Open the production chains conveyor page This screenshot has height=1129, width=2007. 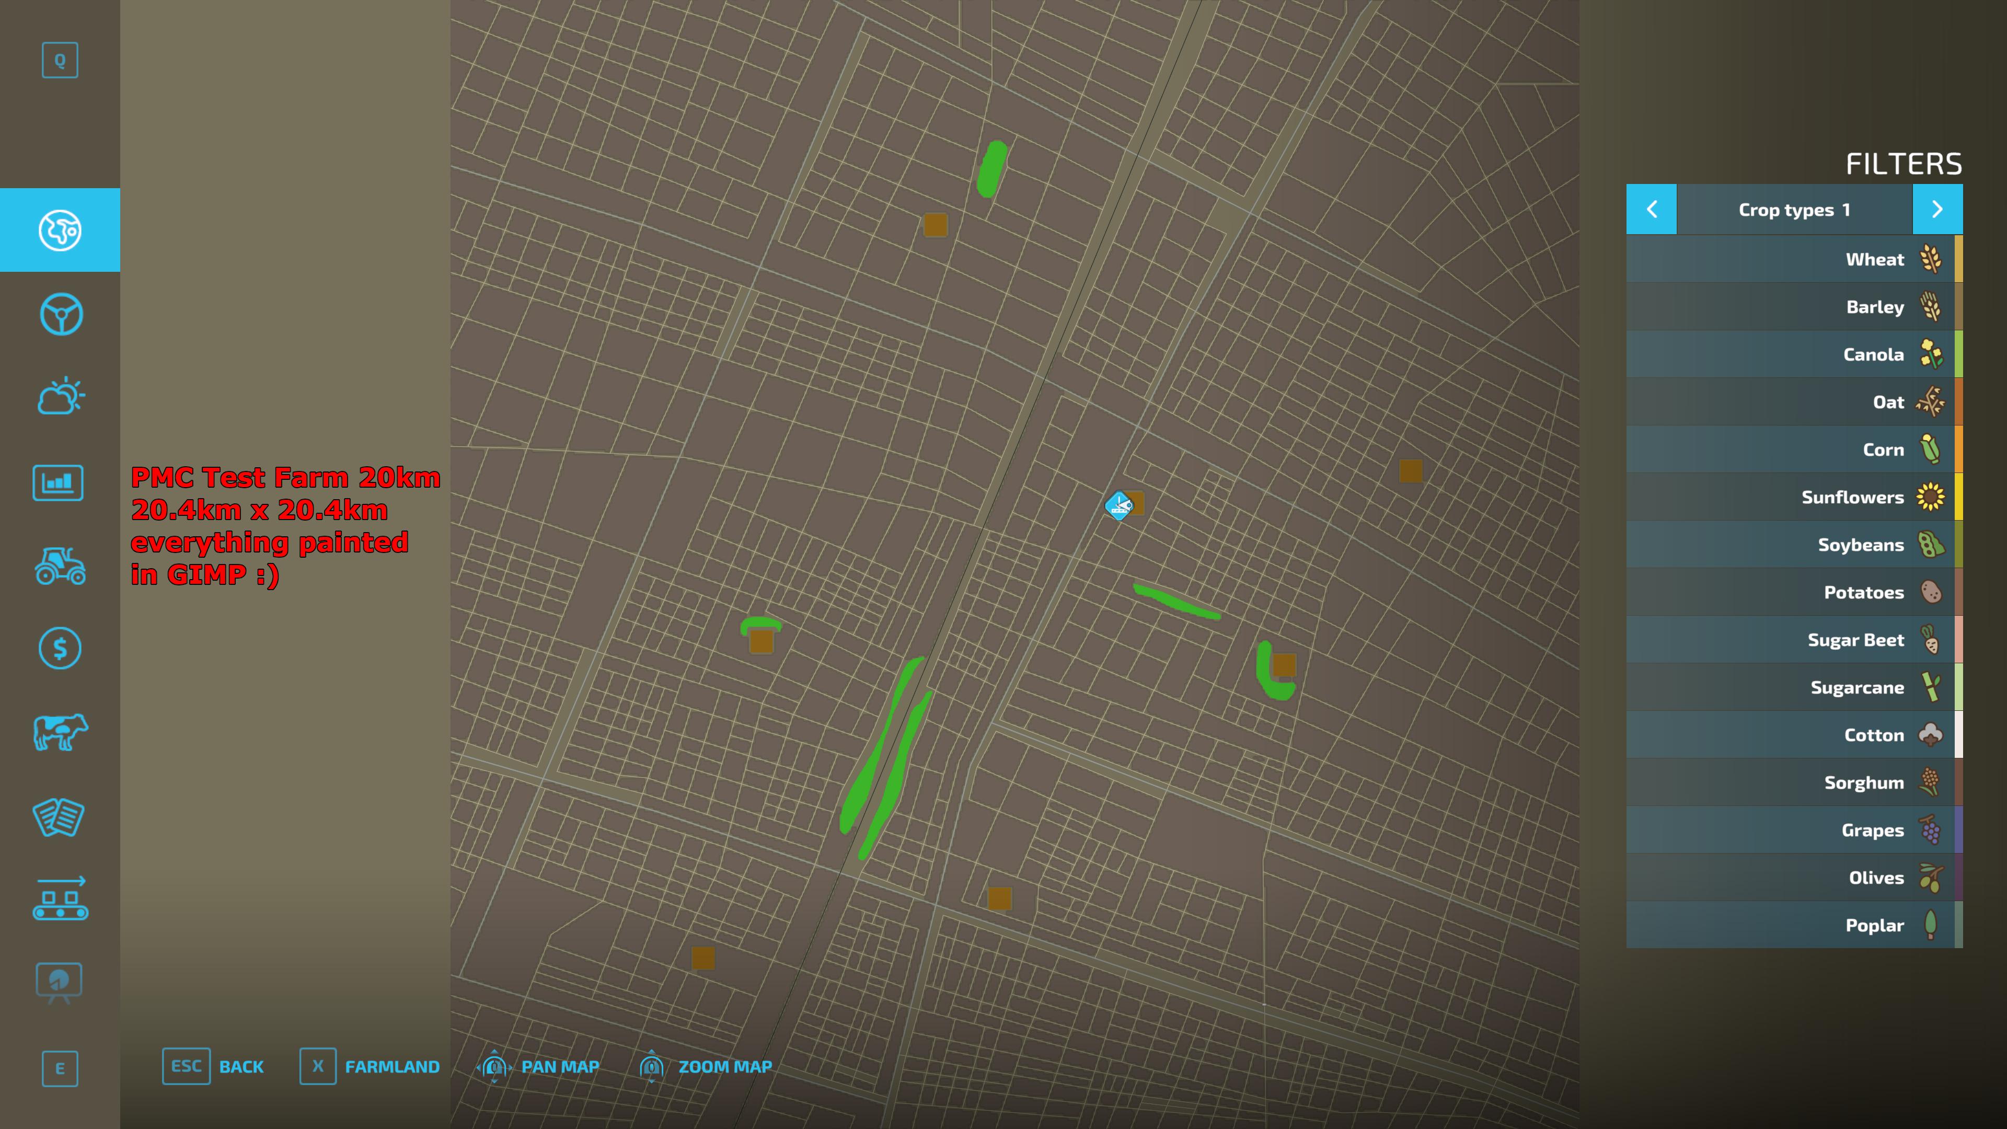(60, 898)
